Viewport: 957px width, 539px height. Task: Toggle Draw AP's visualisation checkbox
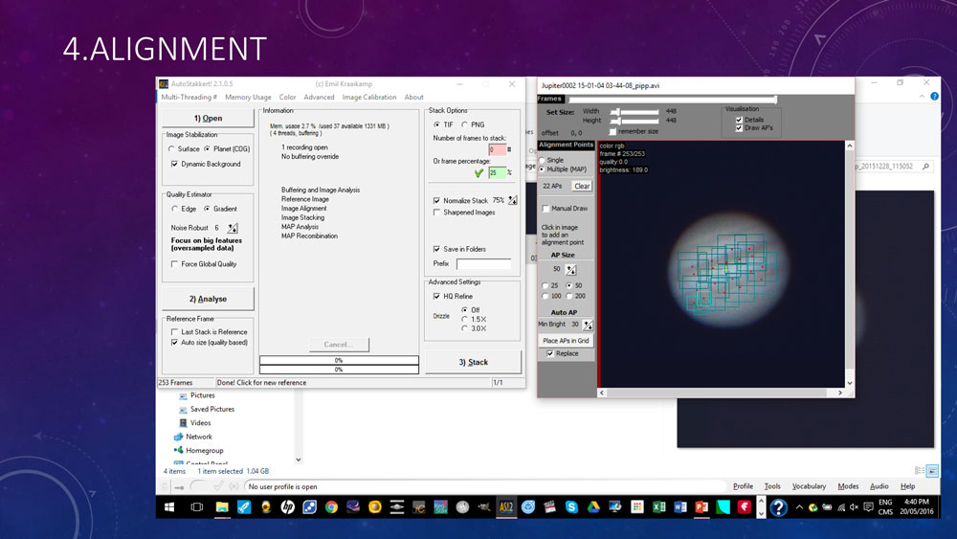[x=739, y=128]
